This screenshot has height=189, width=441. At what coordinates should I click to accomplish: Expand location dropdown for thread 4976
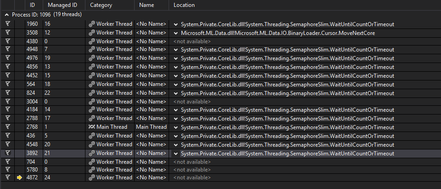(176, 58)
